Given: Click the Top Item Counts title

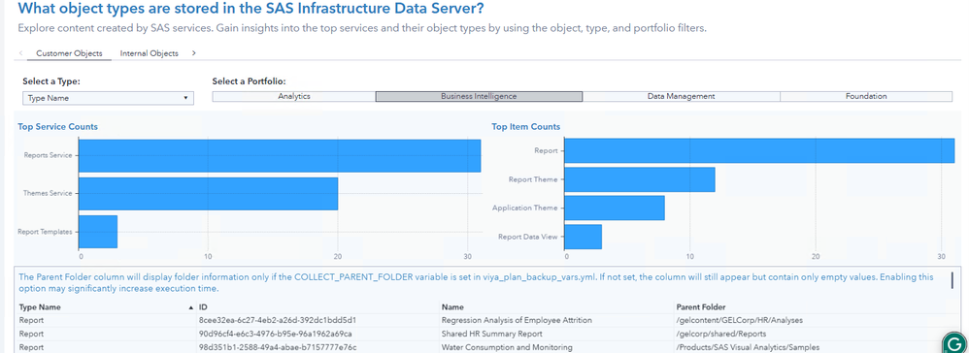Looking at the screenshot, I should [x=526, y=126].
